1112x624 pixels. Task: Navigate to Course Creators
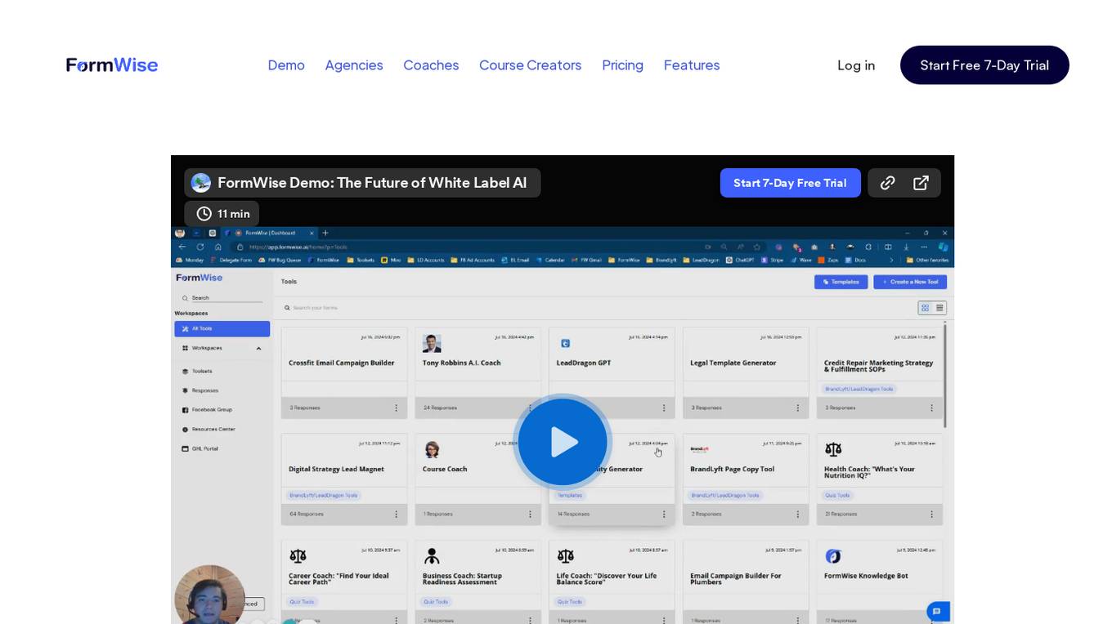click(x=530, y=65)
